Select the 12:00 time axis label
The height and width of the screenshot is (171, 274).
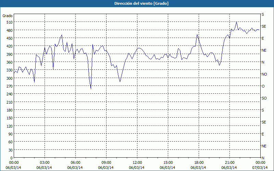(137, 163)
